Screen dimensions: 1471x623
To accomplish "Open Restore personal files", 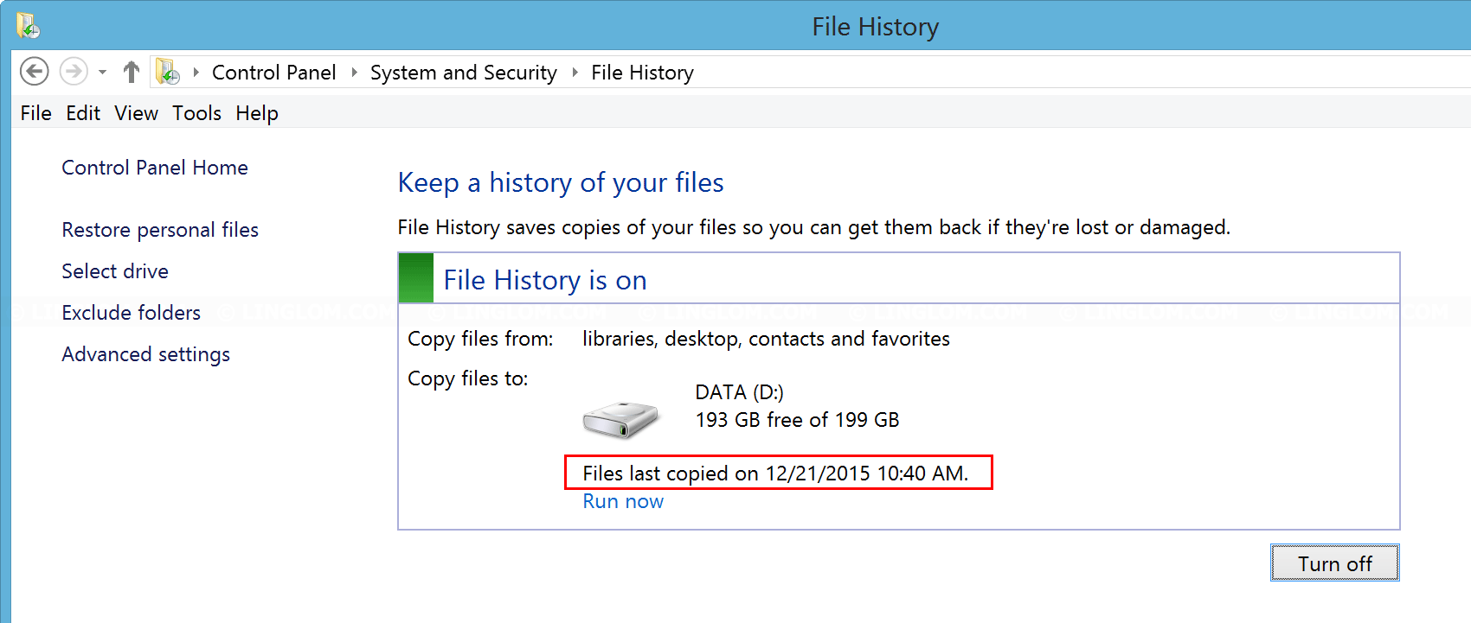I will pyautogui.click(x=160, y=230).
